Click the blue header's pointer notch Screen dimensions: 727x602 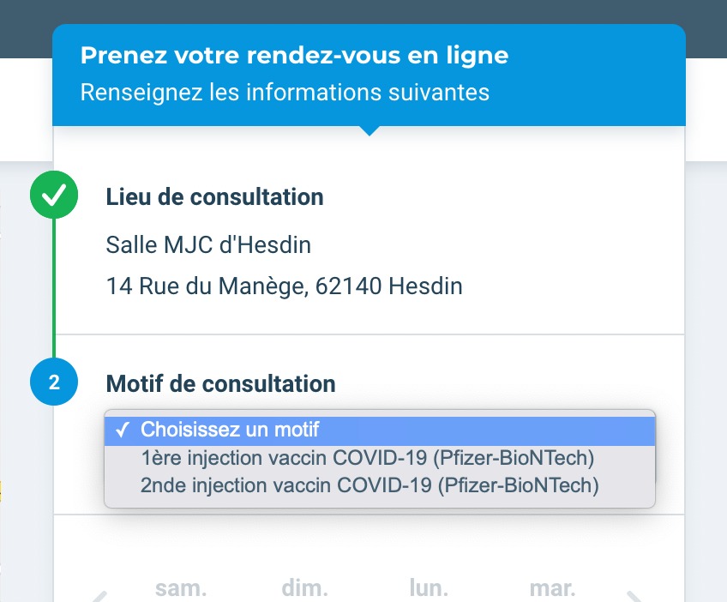[x=370, y=130]
